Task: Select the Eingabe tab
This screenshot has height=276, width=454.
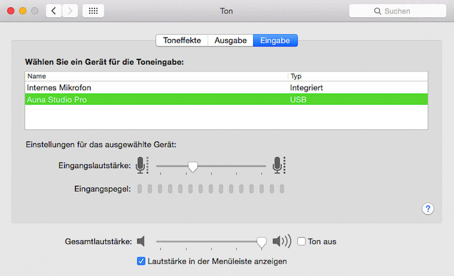Action: tap(275, 41)
